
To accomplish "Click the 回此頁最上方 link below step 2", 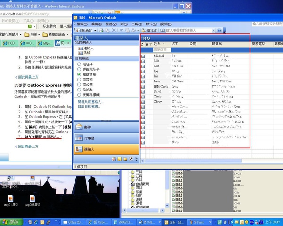I will coord(28,77).
